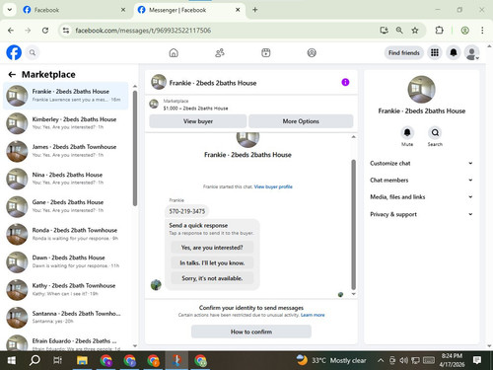Screen dimensions: 493x370
Task: Open the Chrome three-dot menu
Action: [x=482, y=31]
